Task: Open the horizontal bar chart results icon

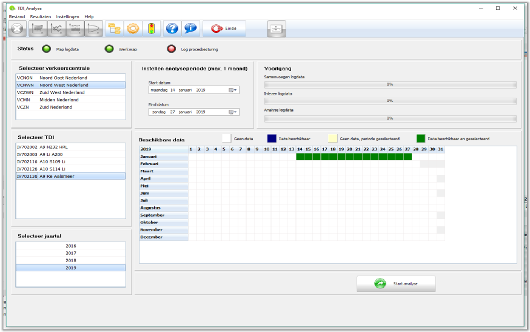Action: 38,29
